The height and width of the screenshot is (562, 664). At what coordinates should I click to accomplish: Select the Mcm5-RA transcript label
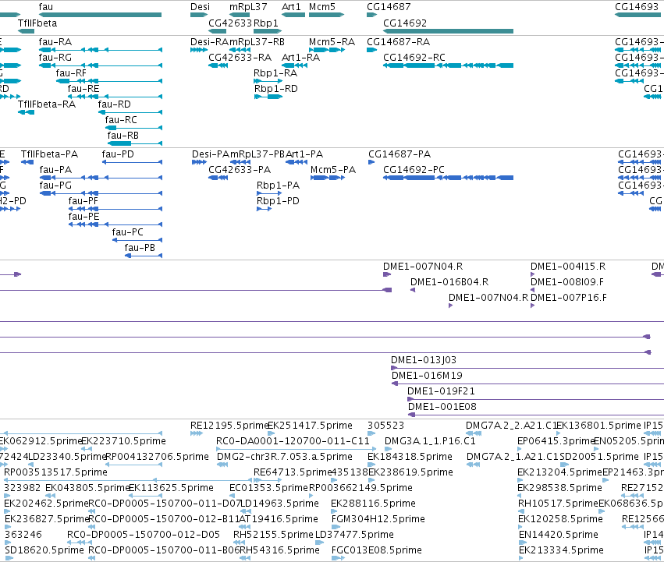coord(332,41)
